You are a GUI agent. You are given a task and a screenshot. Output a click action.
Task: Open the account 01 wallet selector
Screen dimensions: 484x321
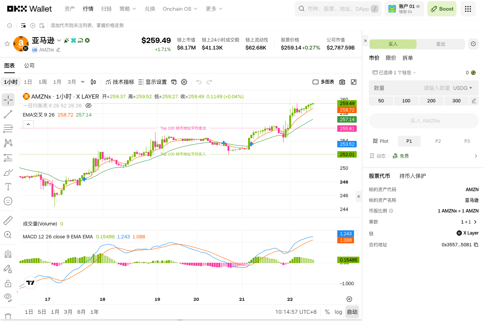(404, 9)
